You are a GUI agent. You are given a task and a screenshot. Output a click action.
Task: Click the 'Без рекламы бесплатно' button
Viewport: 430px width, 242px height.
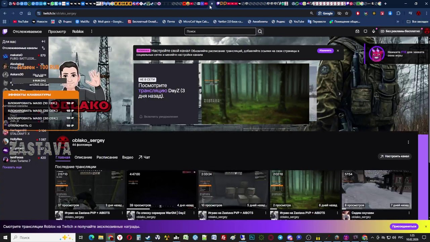coord(400,31)
